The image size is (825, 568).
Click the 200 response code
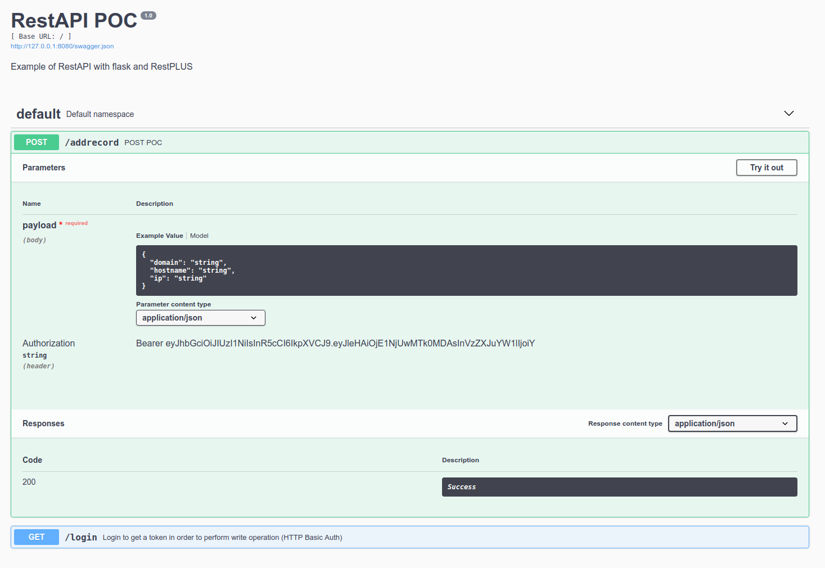[x=29, y=482]
